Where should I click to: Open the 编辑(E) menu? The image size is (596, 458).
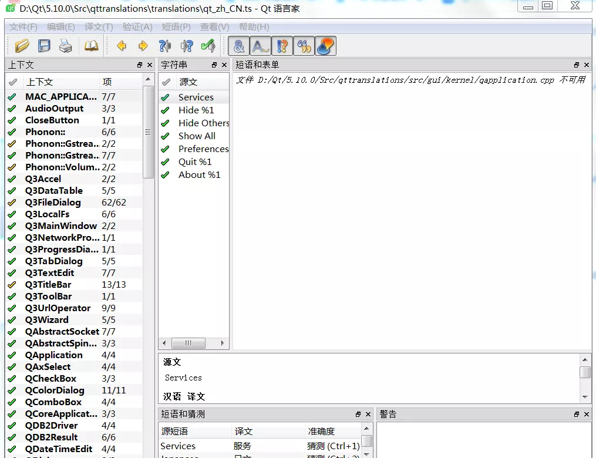(x=61, y=27)
